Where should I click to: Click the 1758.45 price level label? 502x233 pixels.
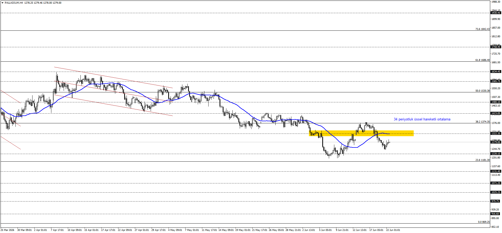point(495,47)
